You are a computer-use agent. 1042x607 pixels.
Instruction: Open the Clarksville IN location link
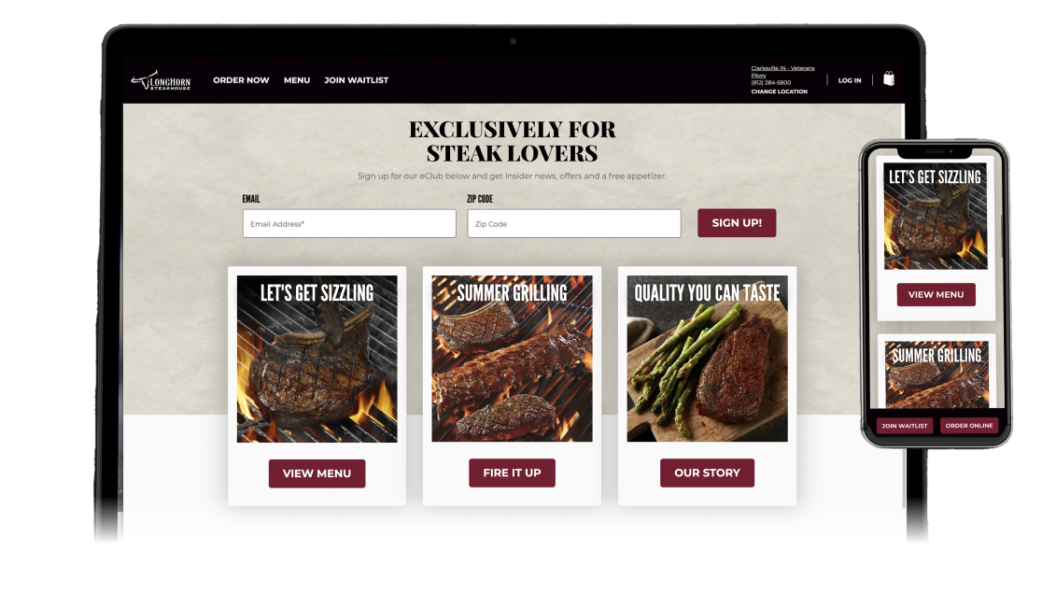click(x=782, y=71)
